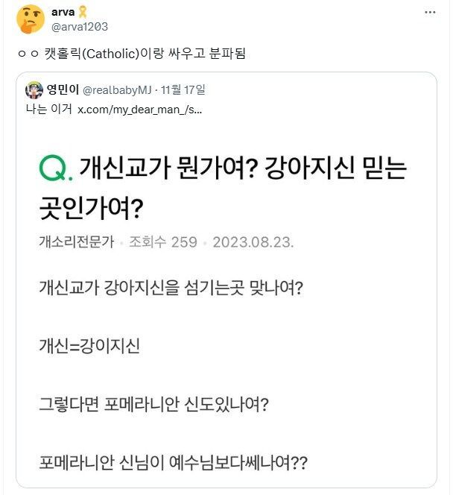This screenshot has width=453, height=495.
Task: Click the 2023.08.23. post date
Action: (253, 242)
